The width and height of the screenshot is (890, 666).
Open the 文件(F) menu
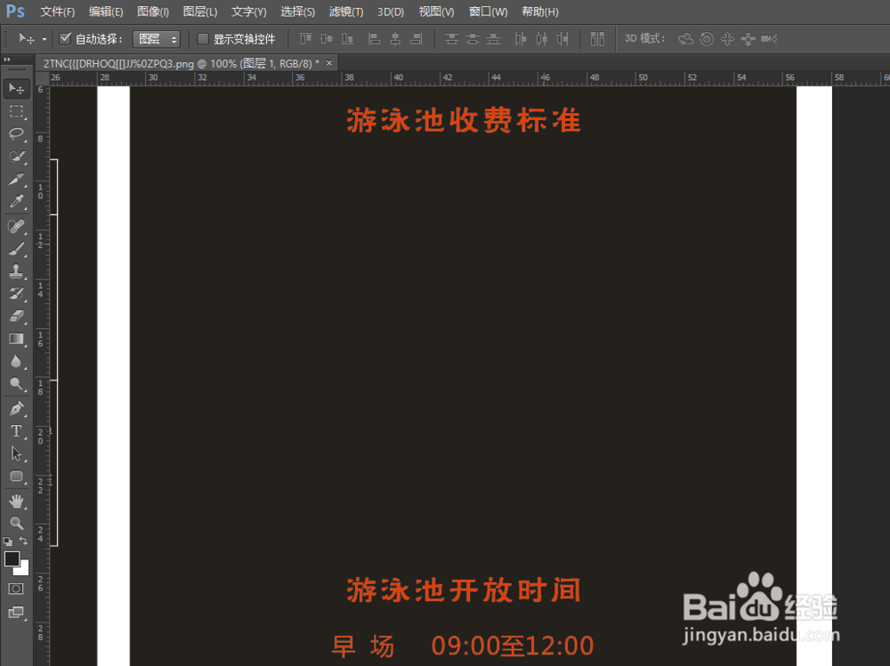point(57,12)
